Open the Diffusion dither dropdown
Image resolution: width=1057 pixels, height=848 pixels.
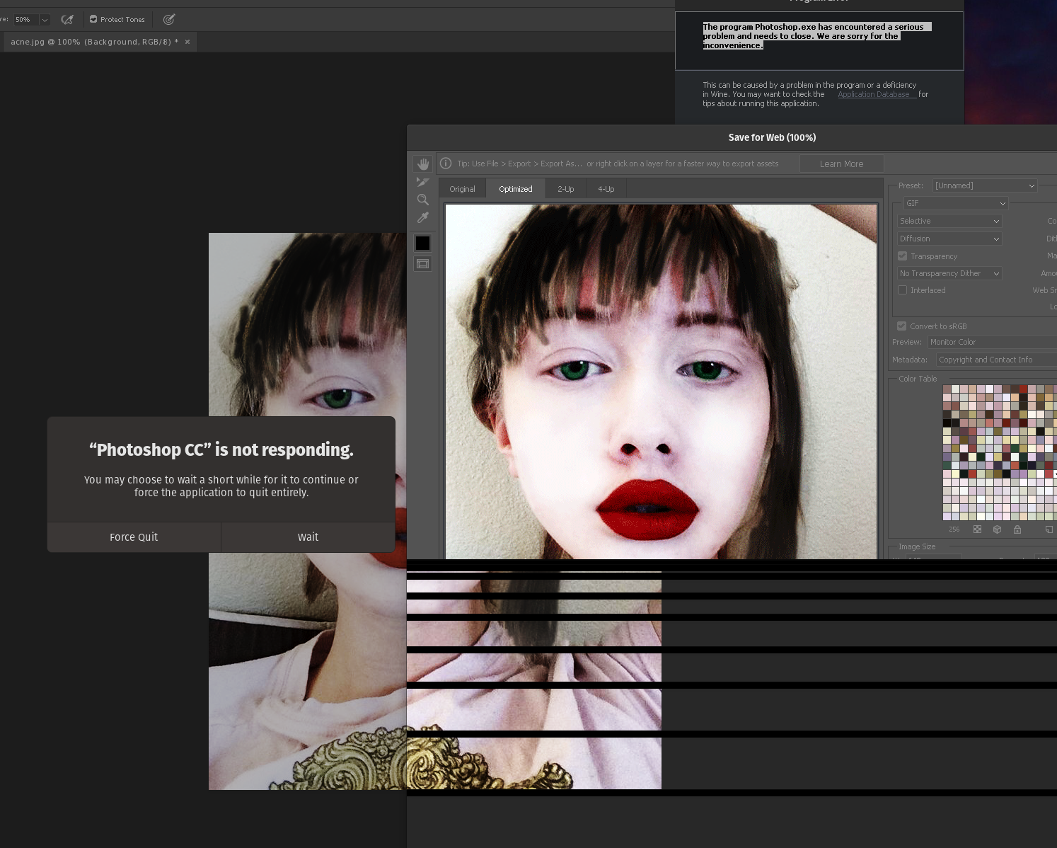949,239
